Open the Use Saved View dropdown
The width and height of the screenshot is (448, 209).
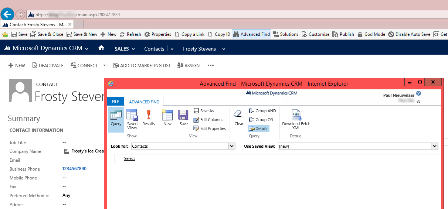[434, 146]
